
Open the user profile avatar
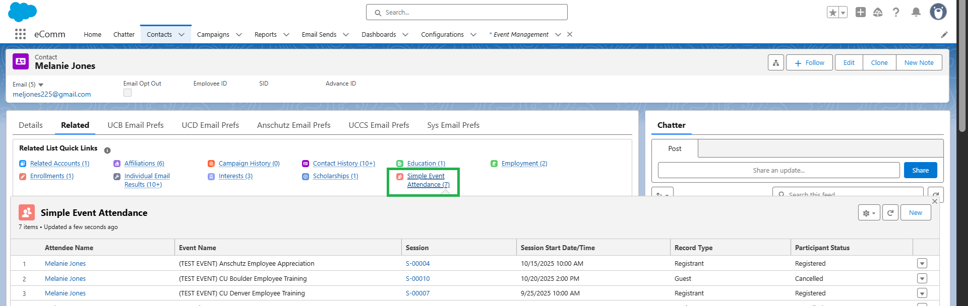click(x=938, y=12)
